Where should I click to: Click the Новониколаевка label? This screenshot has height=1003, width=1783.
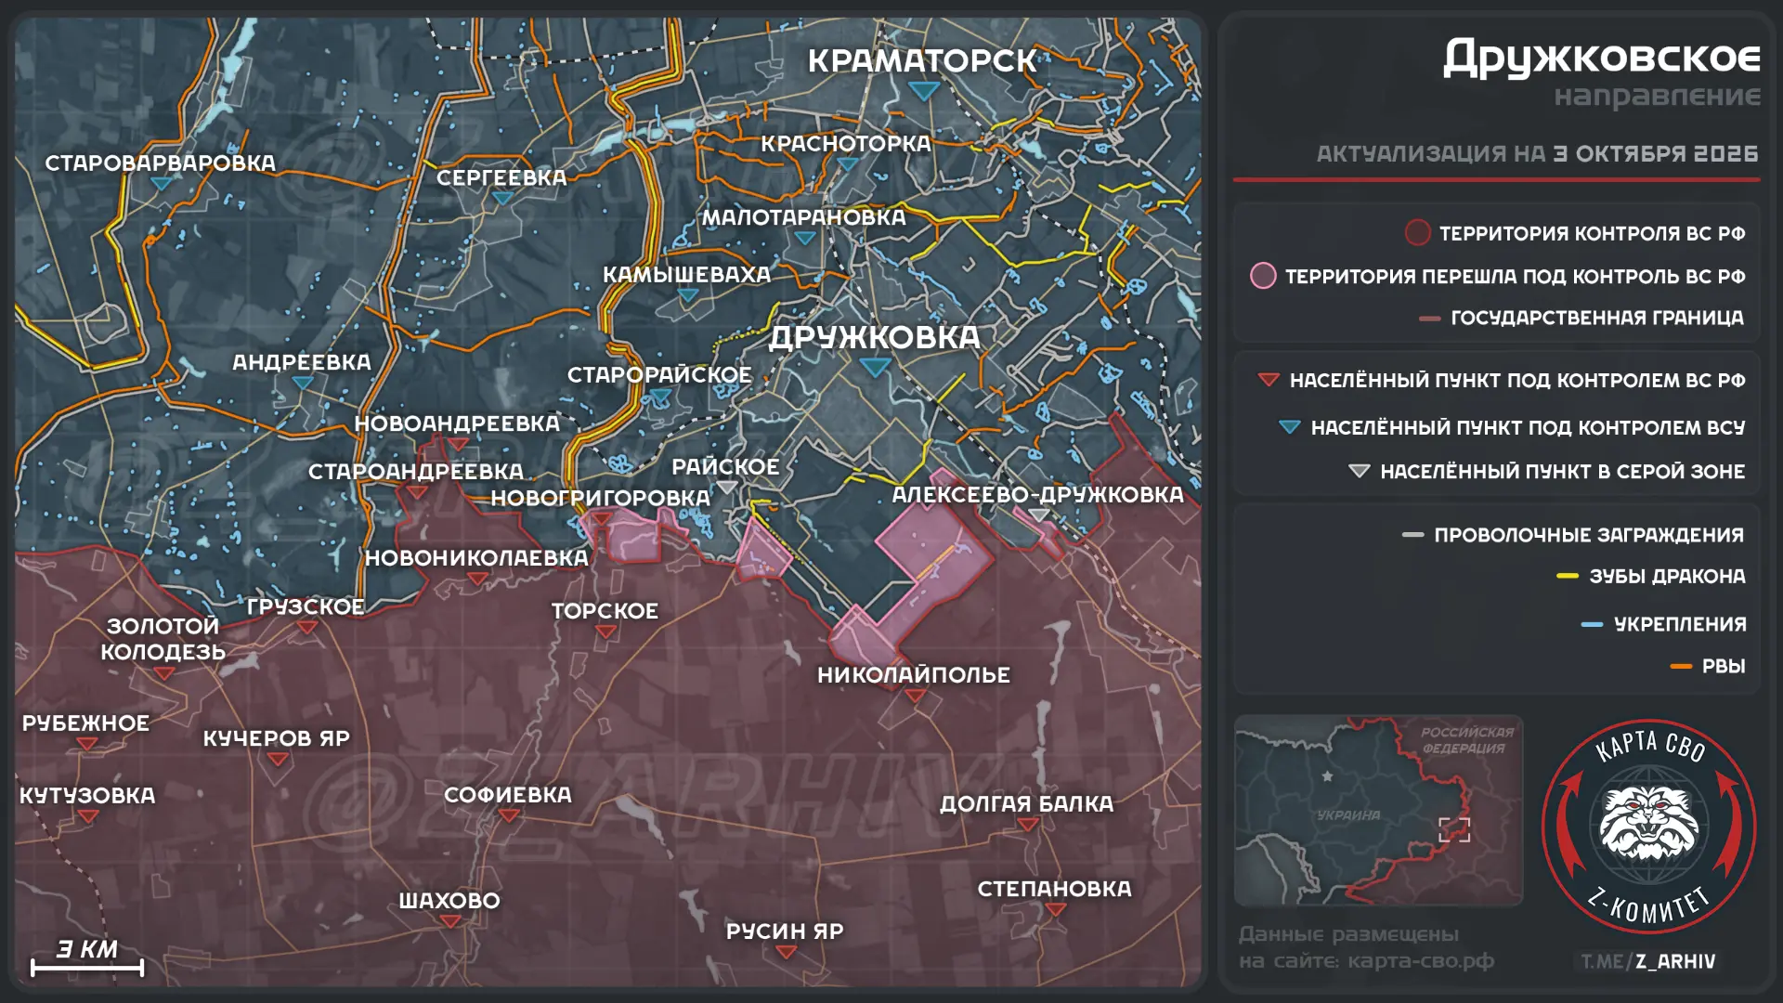click(476, 558)
